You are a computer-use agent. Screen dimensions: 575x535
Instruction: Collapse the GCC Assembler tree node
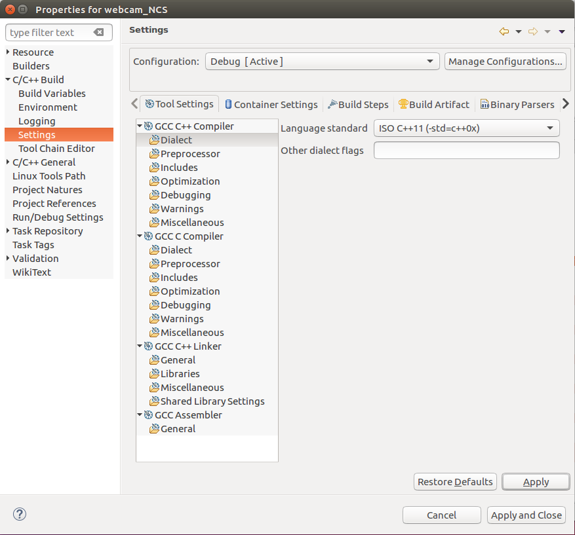point(140,415)
